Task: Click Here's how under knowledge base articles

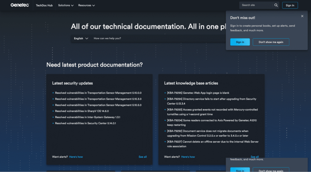Action: 188,157
